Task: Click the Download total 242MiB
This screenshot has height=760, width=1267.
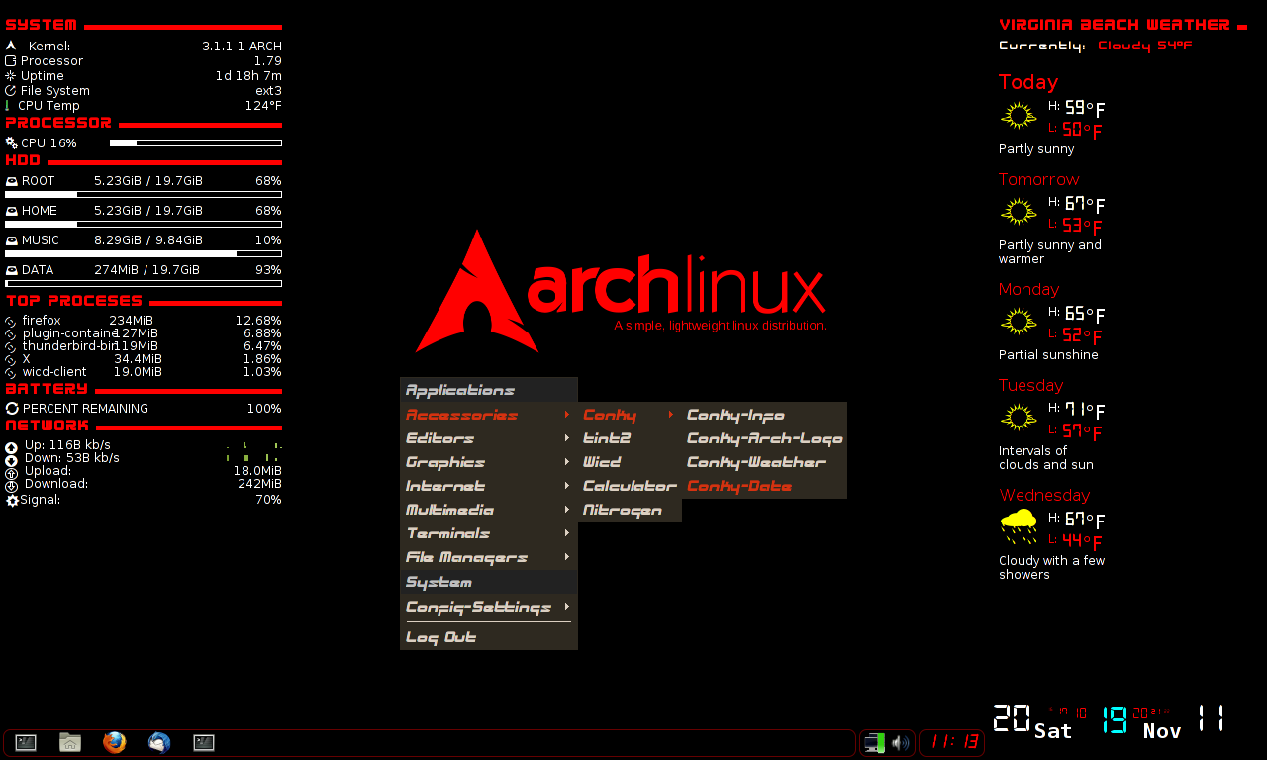Action: (259, 484)
